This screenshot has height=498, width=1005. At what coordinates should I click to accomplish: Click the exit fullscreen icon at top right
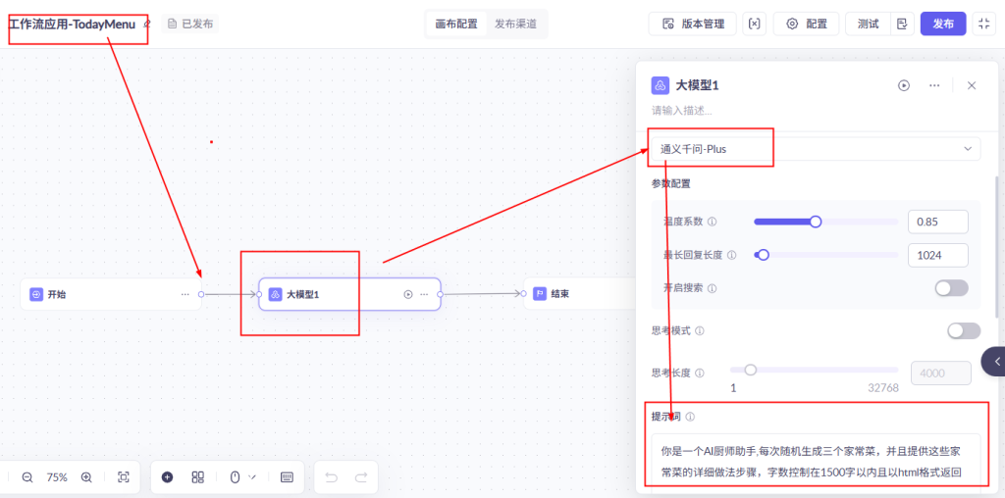[984, 24]
